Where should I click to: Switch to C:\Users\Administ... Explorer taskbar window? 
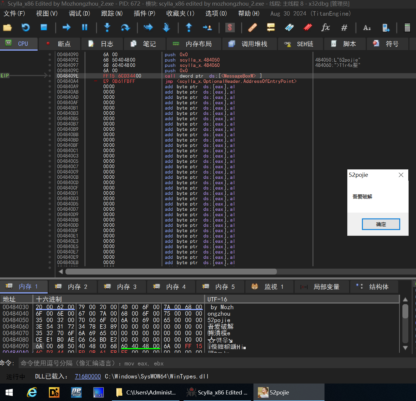[x=146, y=392]
